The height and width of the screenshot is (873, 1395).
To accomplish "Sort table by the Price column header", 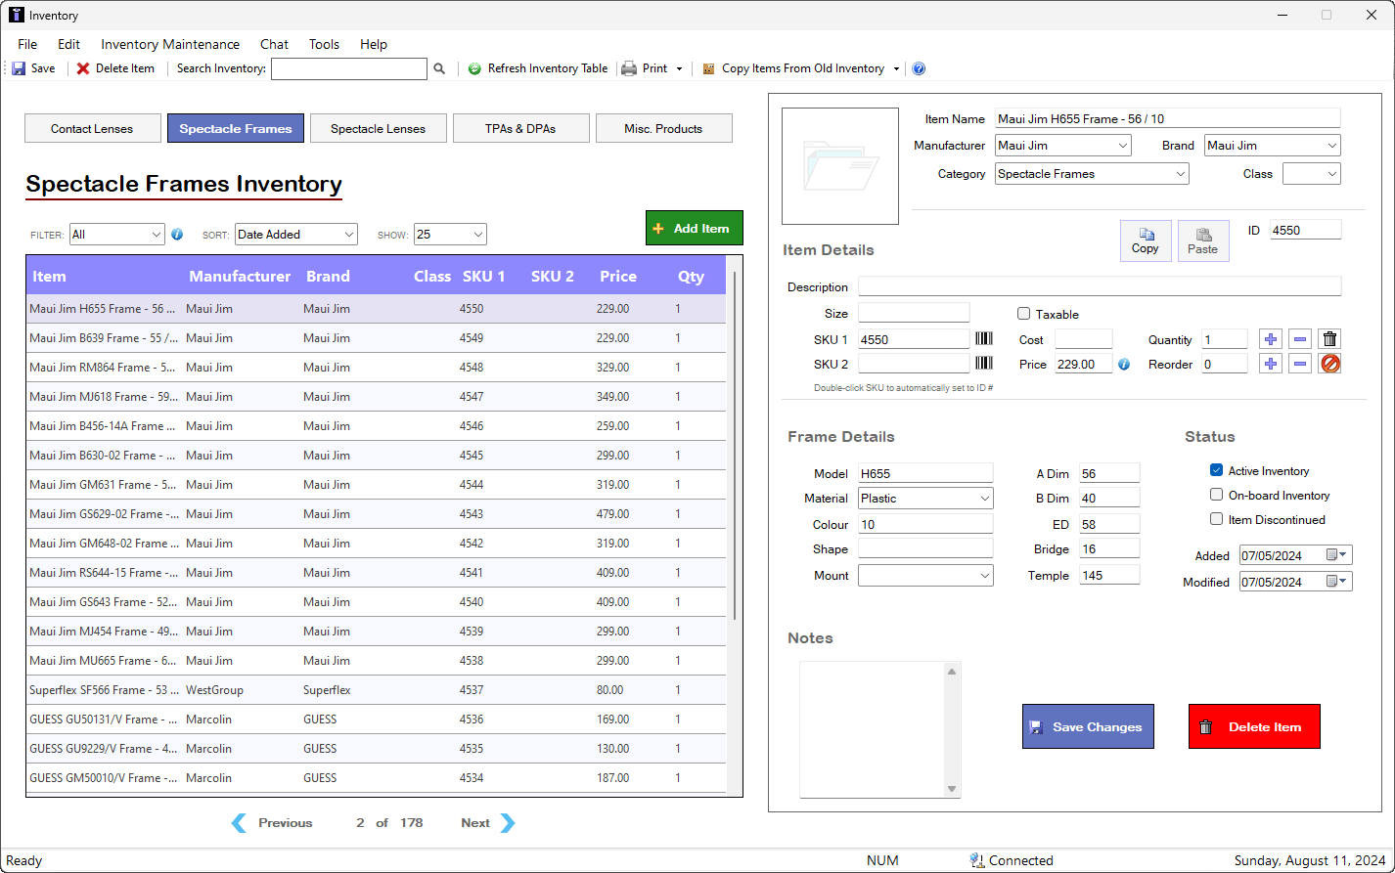I will click(x=618, y=277).
